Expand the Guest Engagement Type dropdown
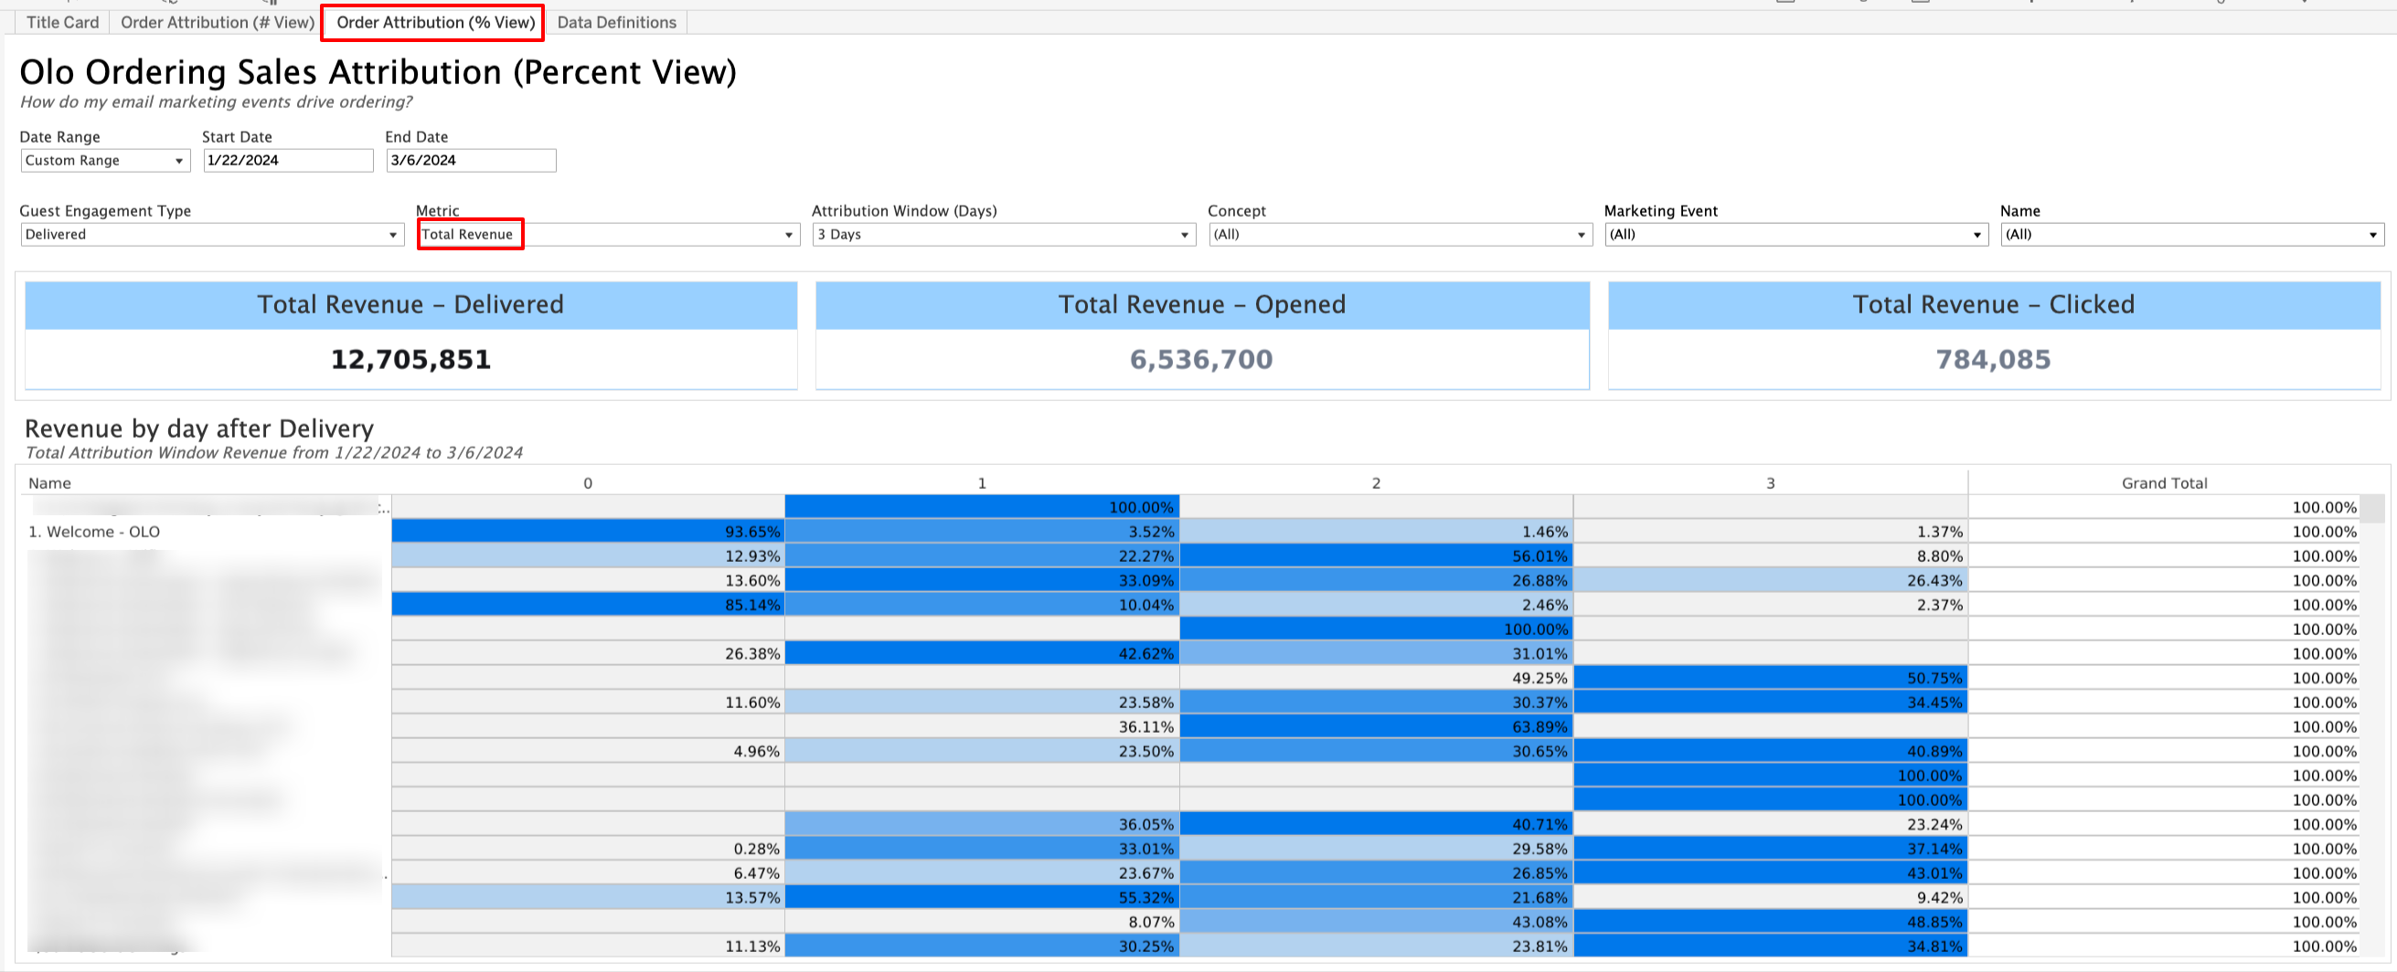The image size is (2397, 972). 212,235
